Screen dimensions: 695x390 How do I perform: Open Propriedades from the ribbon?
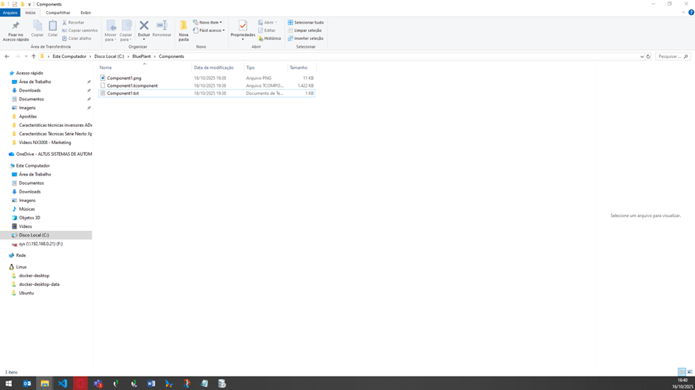point(242,27)
